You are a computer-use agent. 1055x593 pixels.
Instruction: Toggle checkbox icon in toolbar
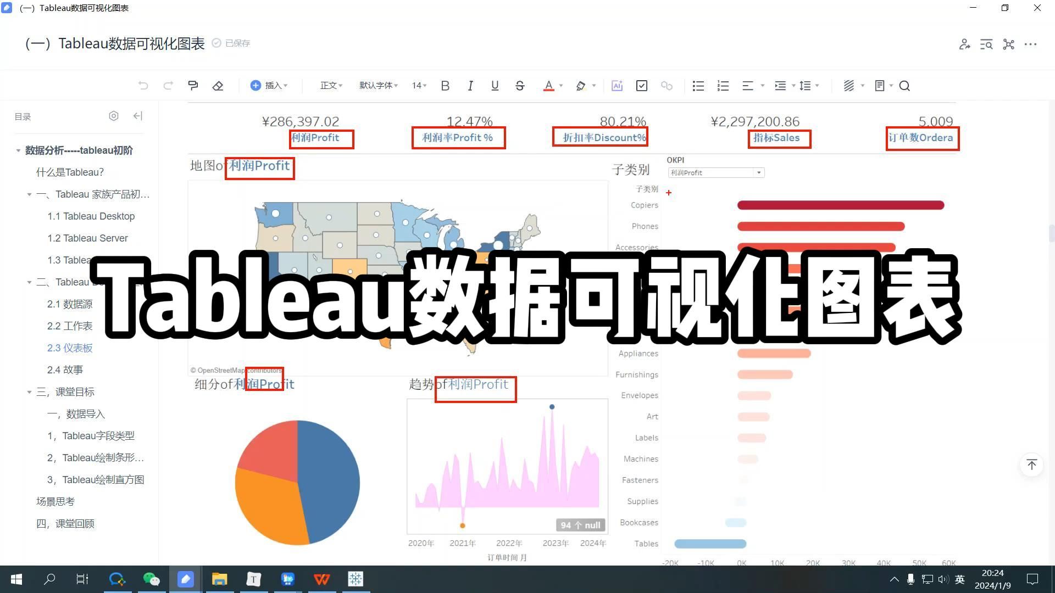coord(641,86)
